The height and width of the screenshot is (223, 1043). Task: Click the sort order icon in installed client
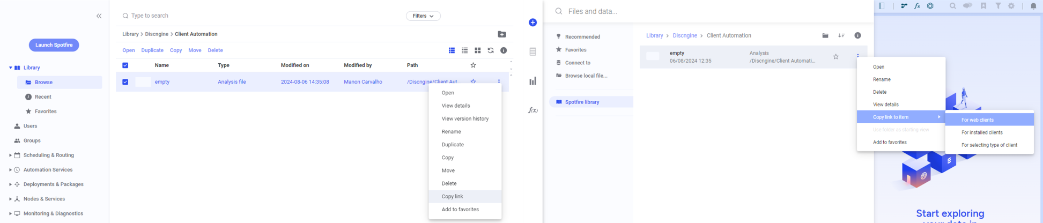pyautogui.click(x=841, y=35)
